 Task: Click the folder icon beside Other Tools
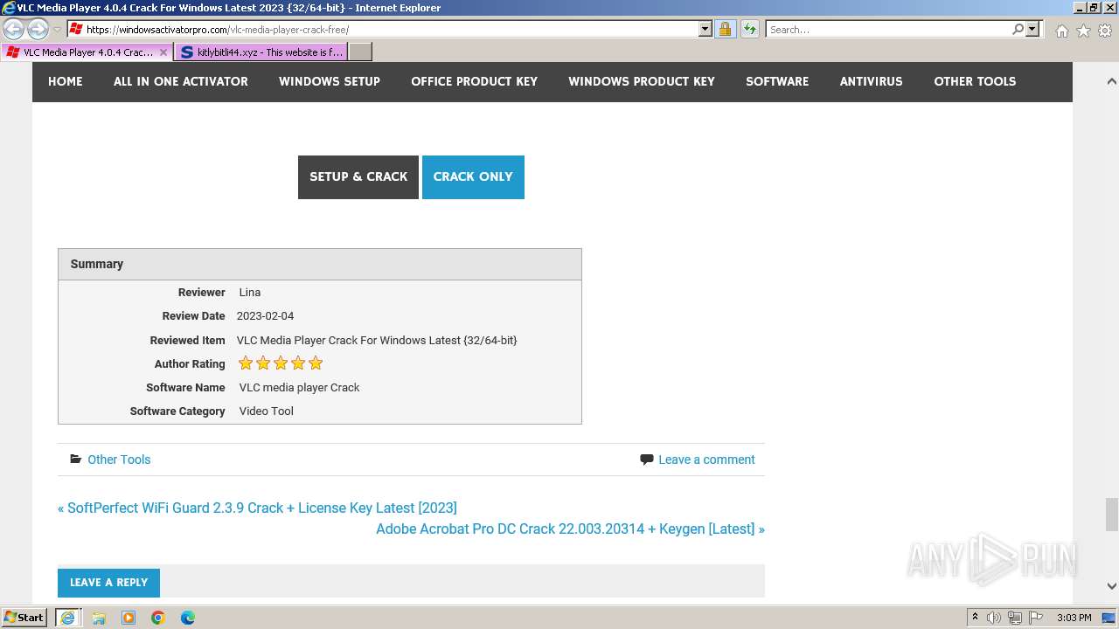coord(75,460)
